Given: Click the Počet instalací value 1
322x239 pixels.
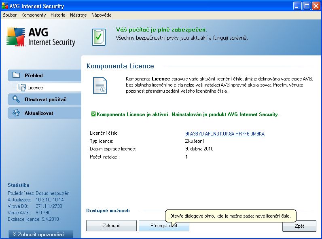Looking at the screenshot, I should [x=186, y=157].
